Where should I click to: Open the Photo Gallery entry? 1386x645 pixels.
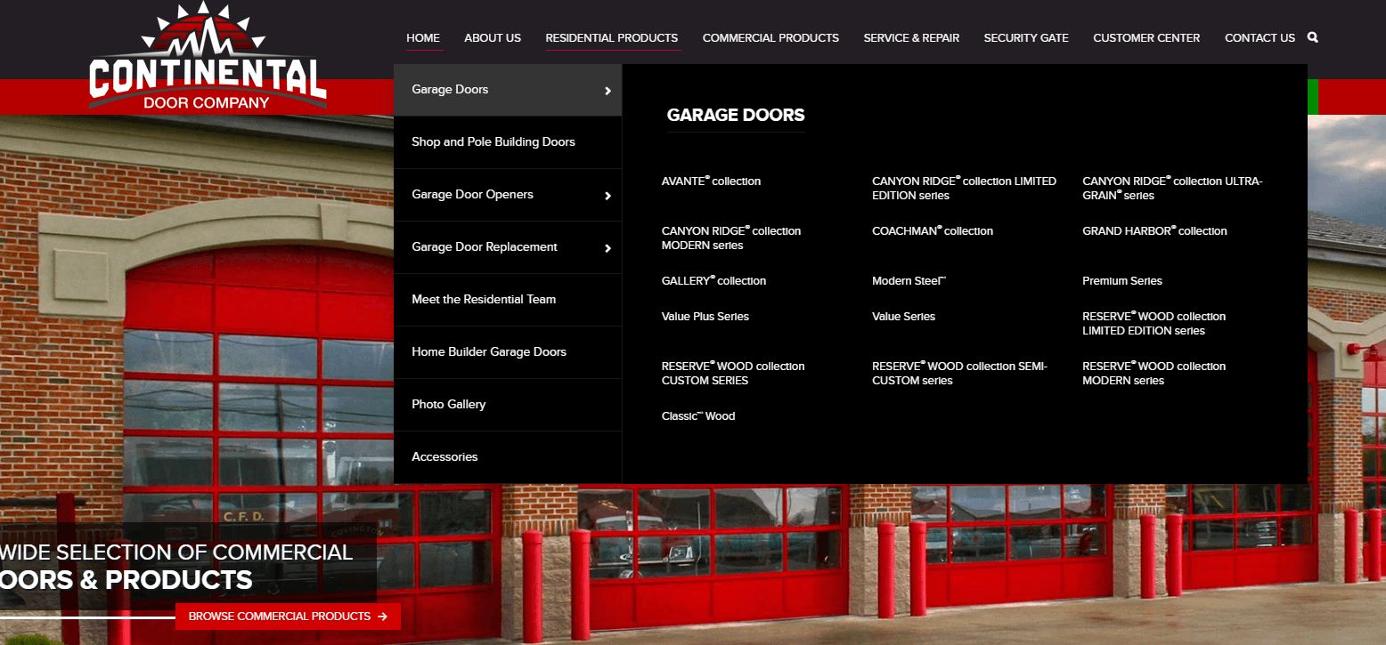(508, 405)
